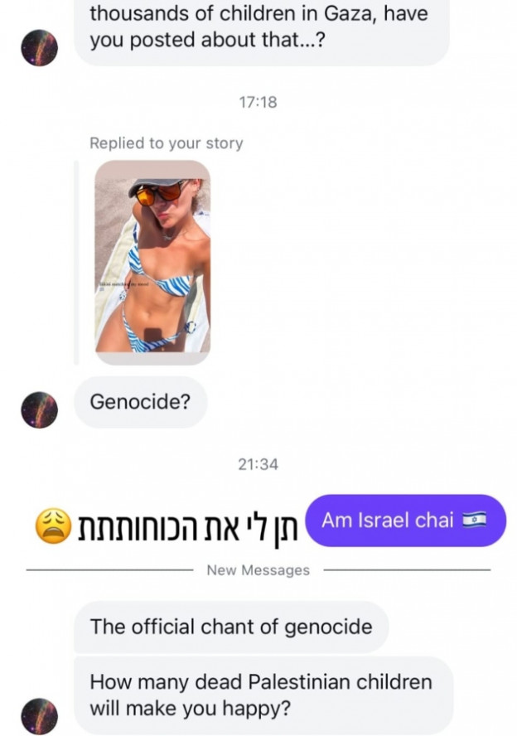This screenshot has height=736, width=517.
Task: Select the "Genocide?" message bubble
Action: click(140, 402)
